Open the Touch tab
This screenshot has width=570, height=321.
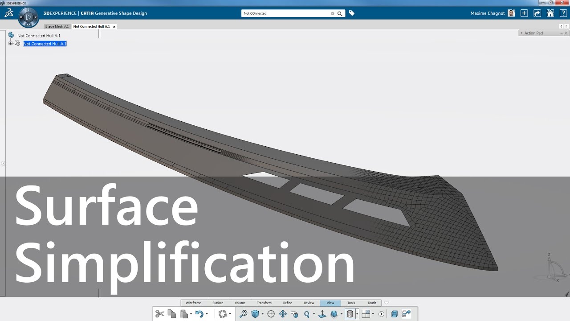372,303
